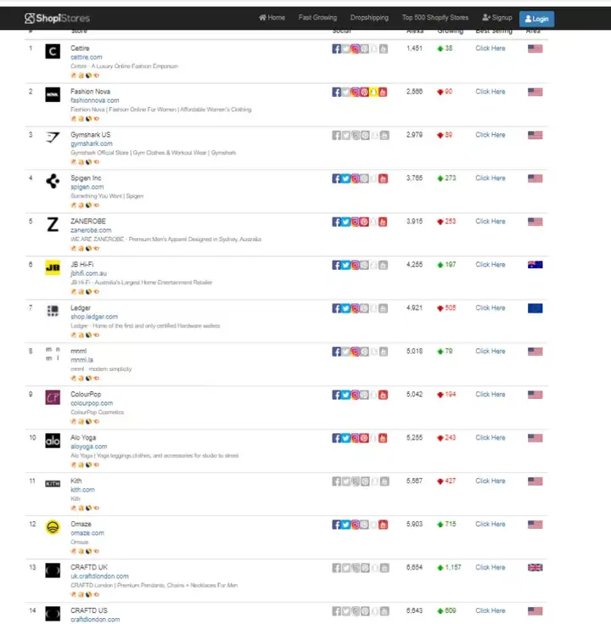This screenshot has width=611, height=624.
Task: Select the store name ZANEROBE
Action: pyautogui.click(x=88, y=222)
